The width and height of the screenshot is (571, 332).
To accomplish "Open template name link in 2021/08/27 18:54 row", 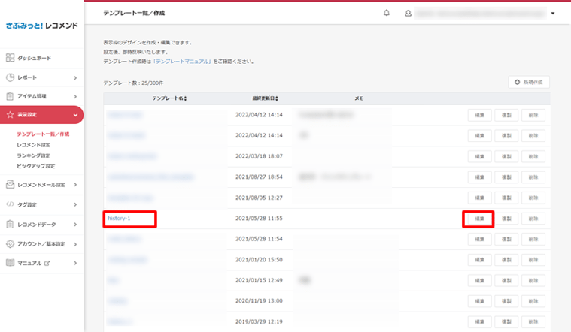I will point(150,177).
